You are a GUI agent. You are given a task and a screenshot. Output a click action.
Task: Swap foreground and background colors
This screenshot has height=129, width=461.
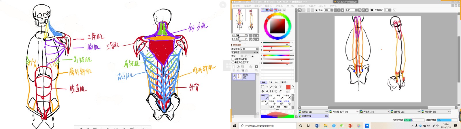[293, 86]
